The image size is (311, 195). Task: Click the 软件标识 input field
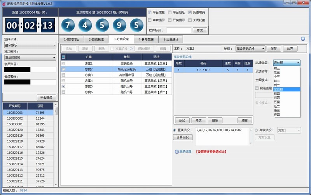pos(178,30)
